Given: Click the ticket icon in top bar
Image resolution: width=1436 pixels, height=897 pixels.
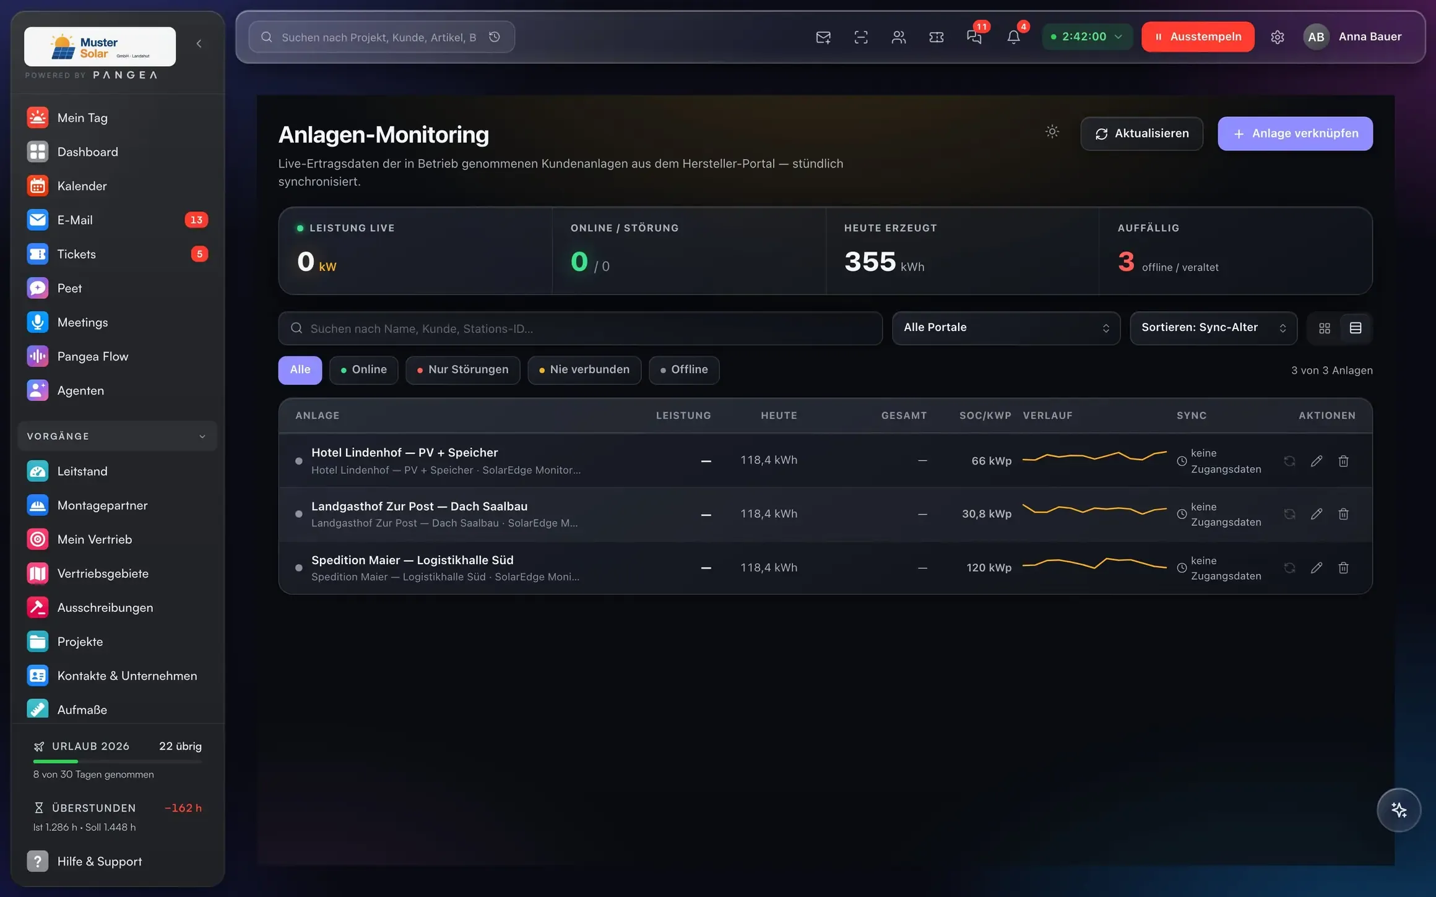Looking at the screenshot, I should click(x=936, y=37).
